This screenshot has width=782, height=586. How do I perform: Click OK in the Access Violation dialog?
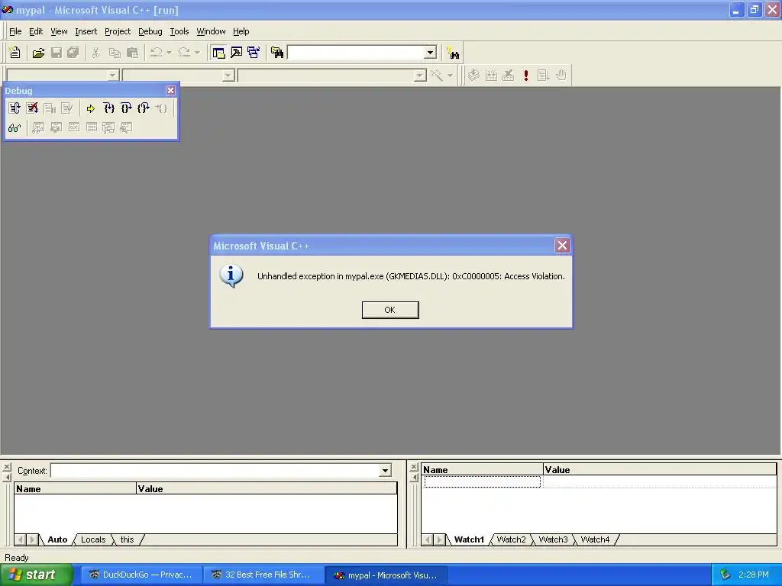point(390,310)
